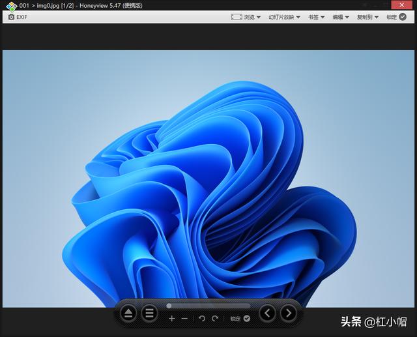Expand the 幻灯片放映 slideshow menu
This screenshot has width=417, height=337.
click(284, 17)
